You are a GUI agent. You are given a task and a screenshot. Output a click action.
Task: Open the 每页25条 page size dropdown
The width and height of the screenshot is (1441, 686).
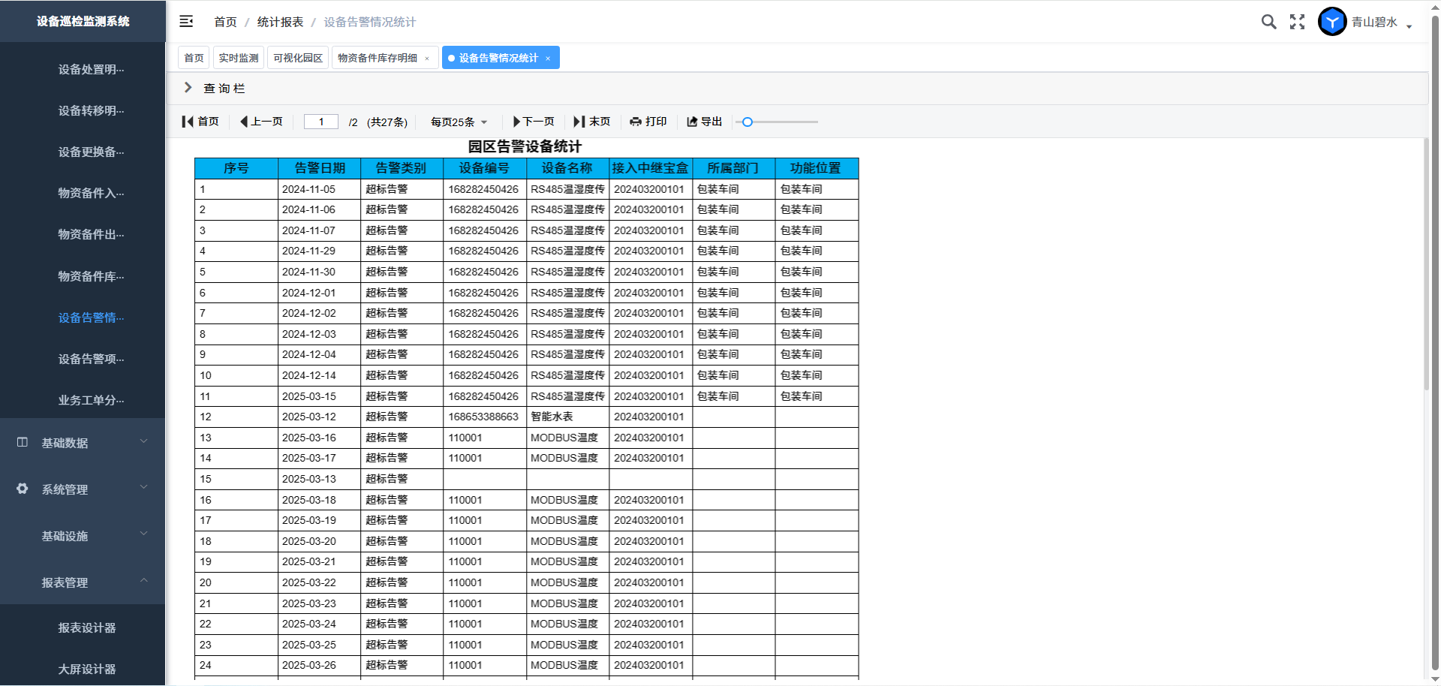(459, 122)
